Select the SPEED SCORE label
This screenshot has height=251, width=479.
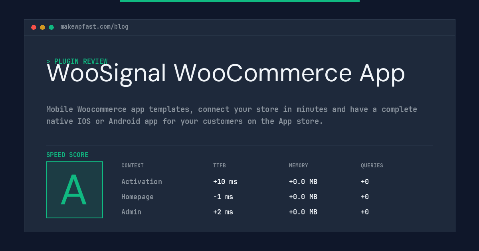pyautogui.click(x=67, y=155)
